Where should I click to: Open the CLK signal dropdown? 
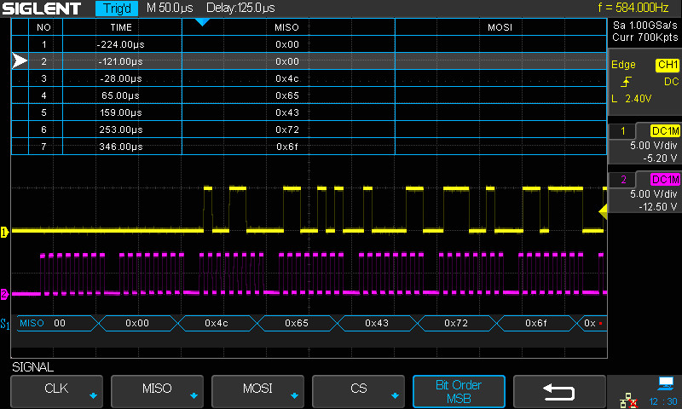click(56, 391)
